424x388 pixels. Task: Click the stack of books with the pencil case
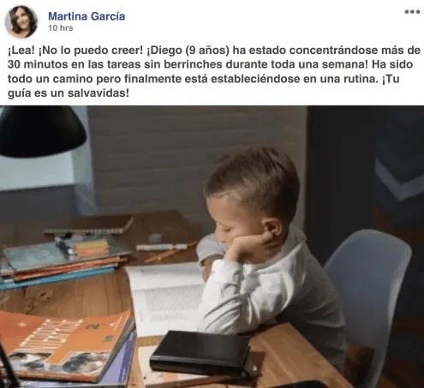[63, 261]
